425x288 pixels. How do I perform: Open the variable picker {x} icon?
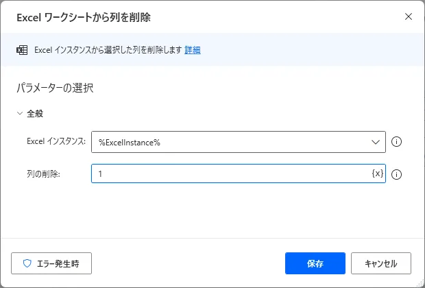pos(378,173)
